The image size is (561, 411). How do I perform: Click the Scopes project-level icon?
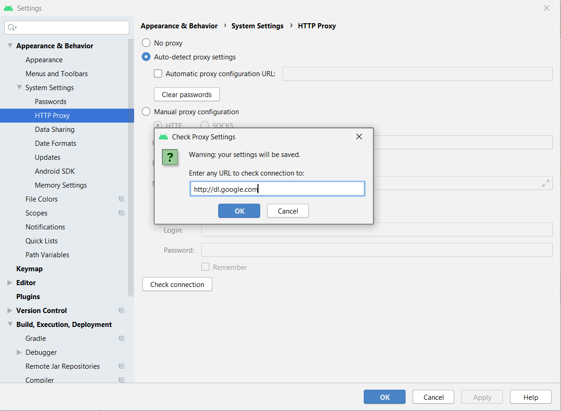pos(122,213)
